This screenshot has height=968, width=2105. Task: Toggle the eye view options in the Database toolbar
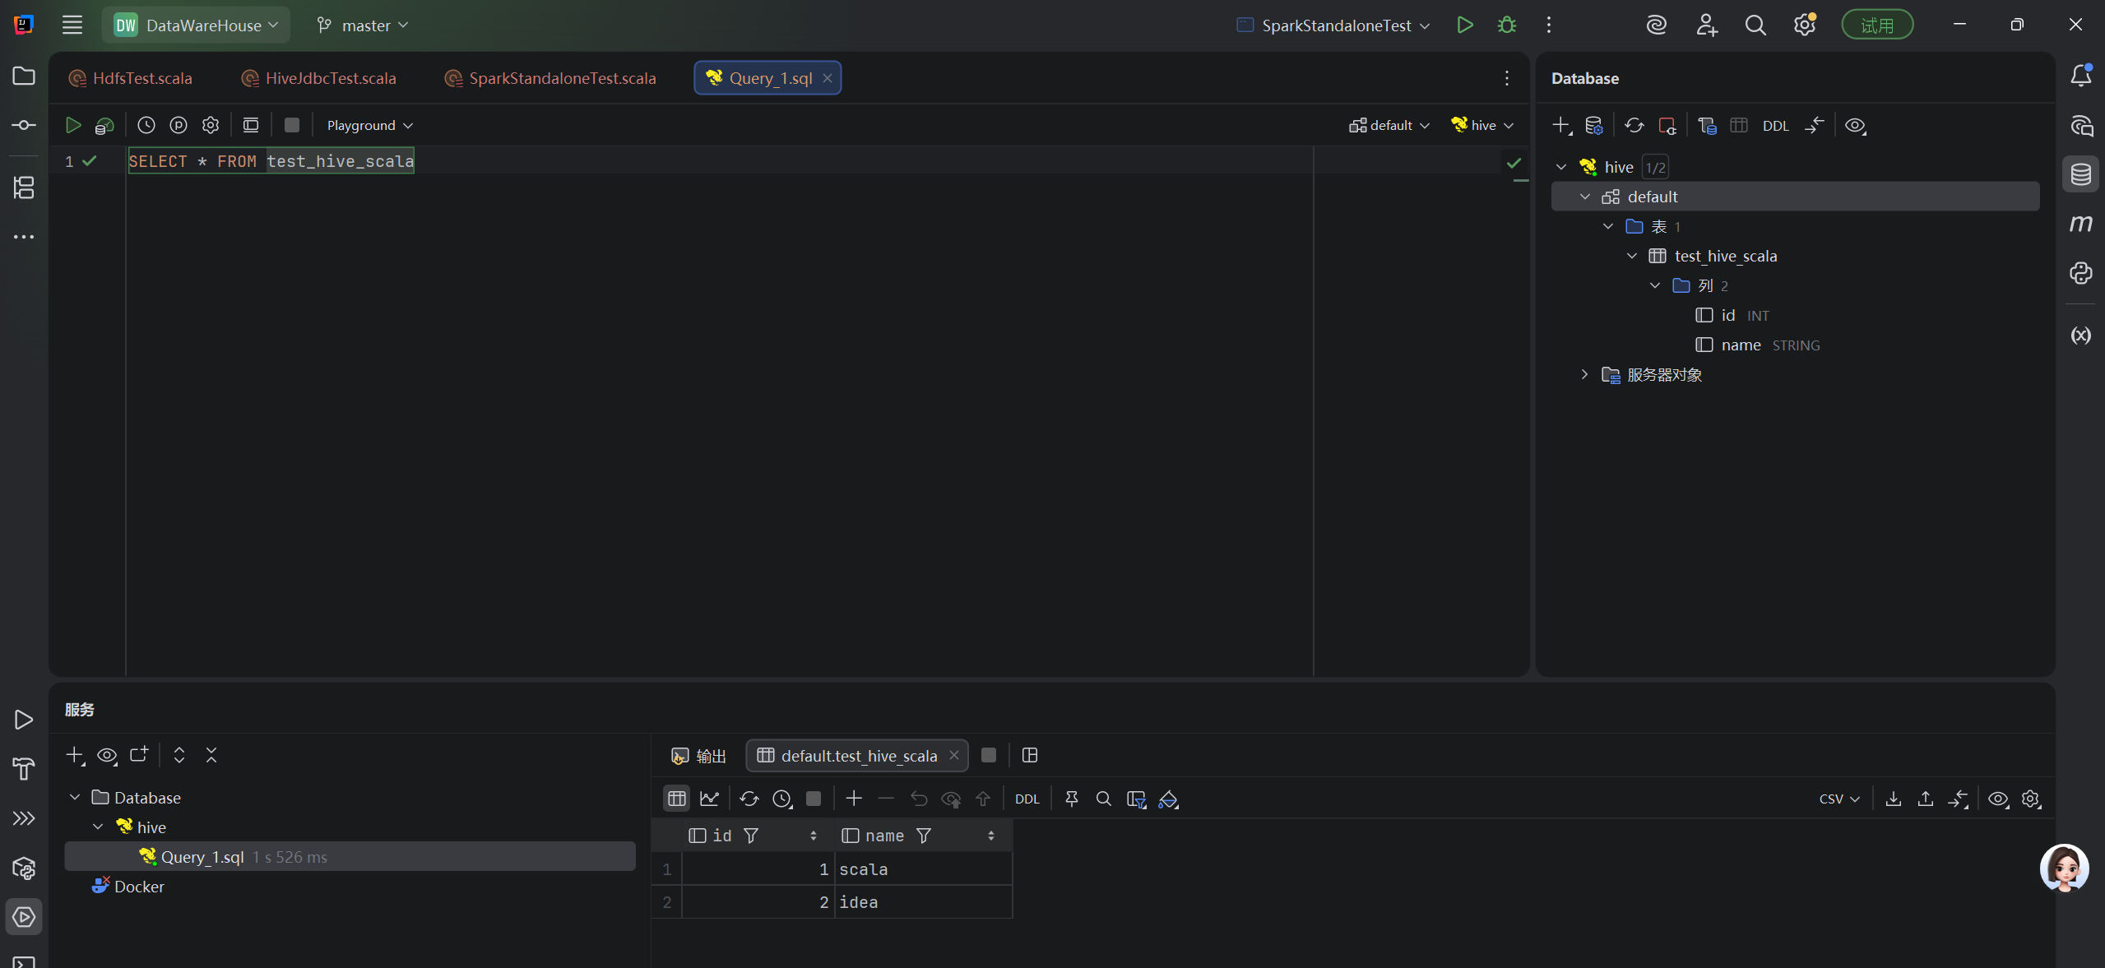click(x=1854, y=125)
